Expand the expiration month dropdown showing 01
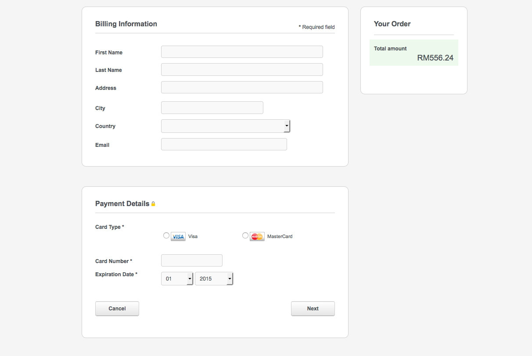This screenshot has height=356, width=532. coord(177,279)
